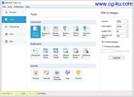Select the Process only pages option
Image resolution: width=134 pixels, height=97 pixels.
[111, 47]
